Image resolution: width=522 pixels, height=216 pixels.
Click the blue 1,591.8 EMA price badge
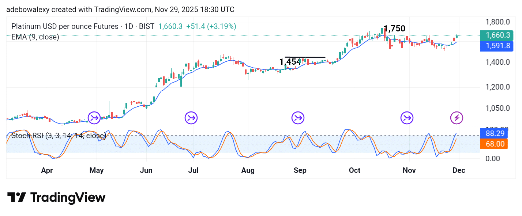point(496,46)
